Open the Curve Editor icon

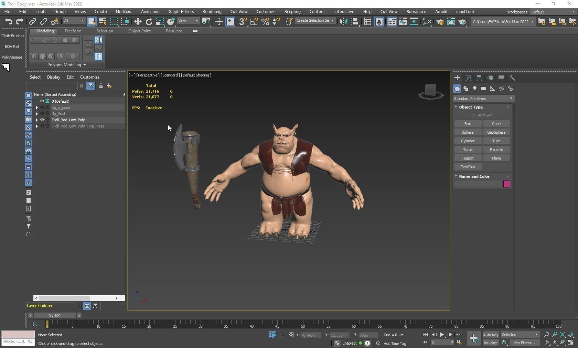[403, 22]
